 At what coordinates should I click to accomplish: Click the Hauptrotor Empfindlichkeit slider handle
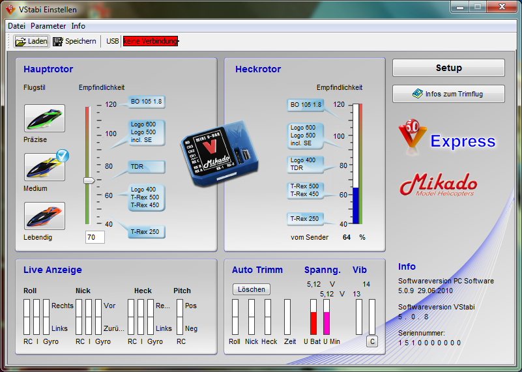[89, 180]
